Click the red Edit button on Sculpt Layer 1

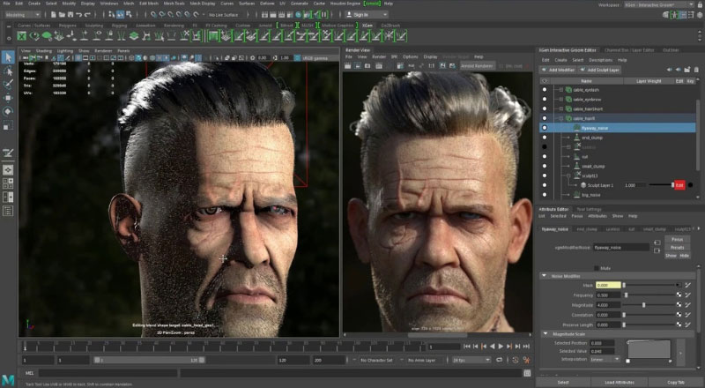point(679,185)
